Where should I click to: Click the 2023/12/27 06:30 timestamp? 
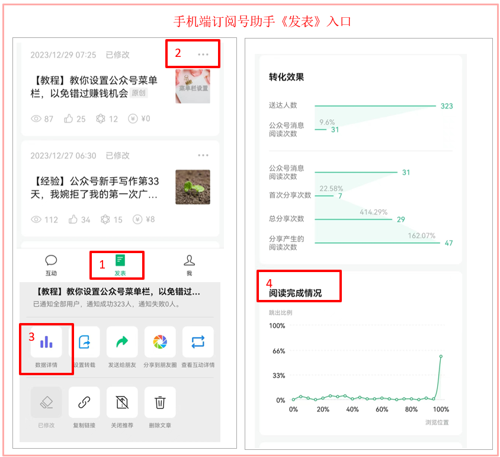pyautogui.click(x=63, y=156)
